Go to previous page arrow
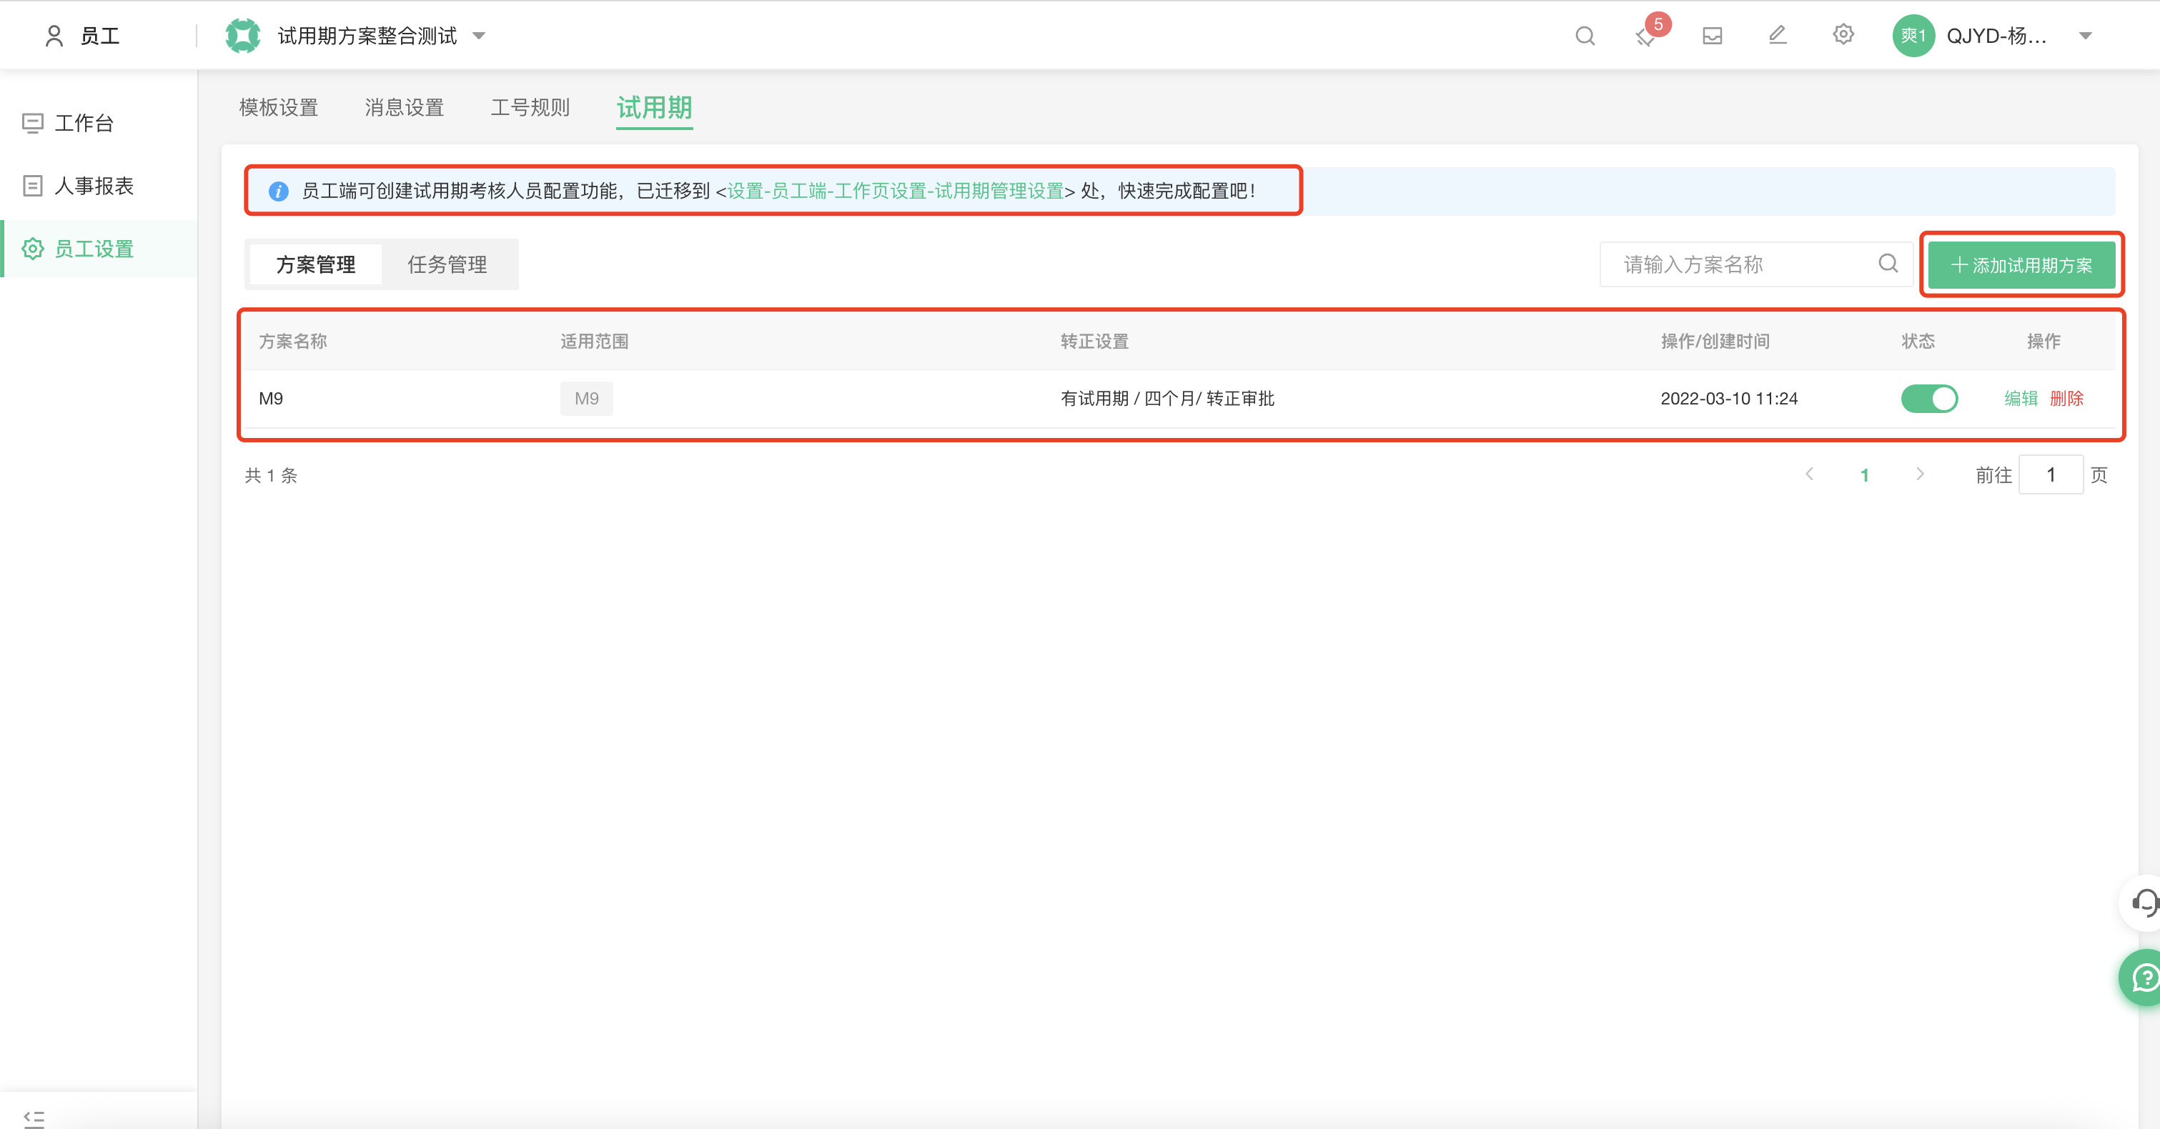This screenshot has width=2160, height=1129. coord(1810,474)
